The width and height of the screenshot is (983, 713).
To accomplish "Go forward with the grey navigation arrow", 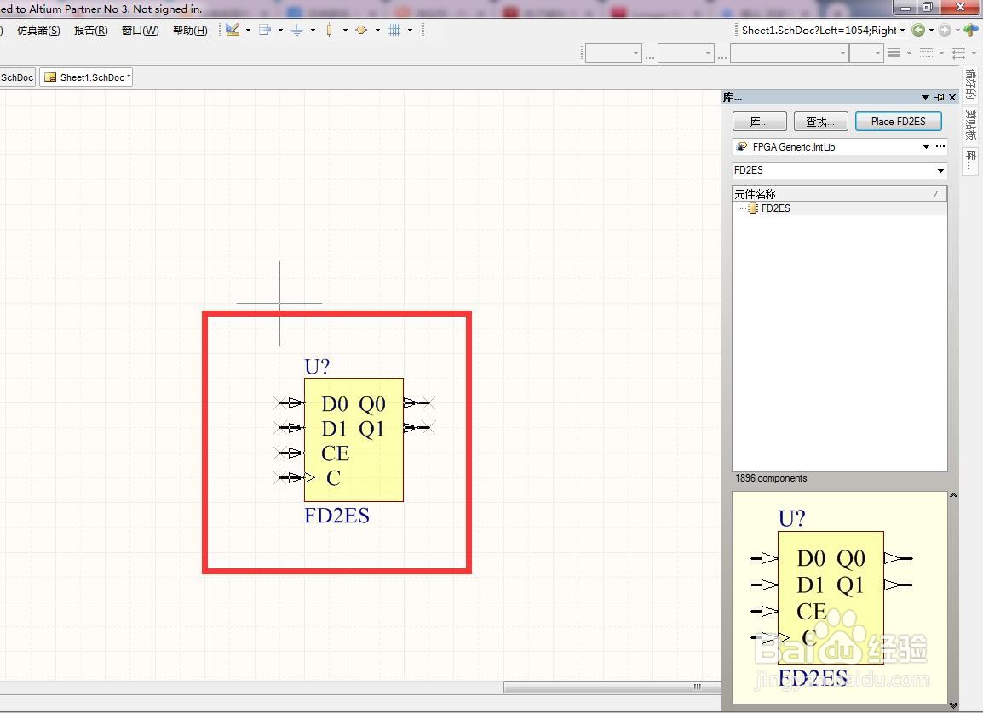I will pyautogui.click(x=946, y=30).
